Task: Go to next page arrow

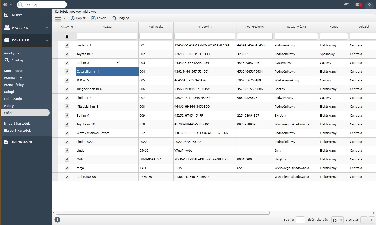Action: point(372,220)
